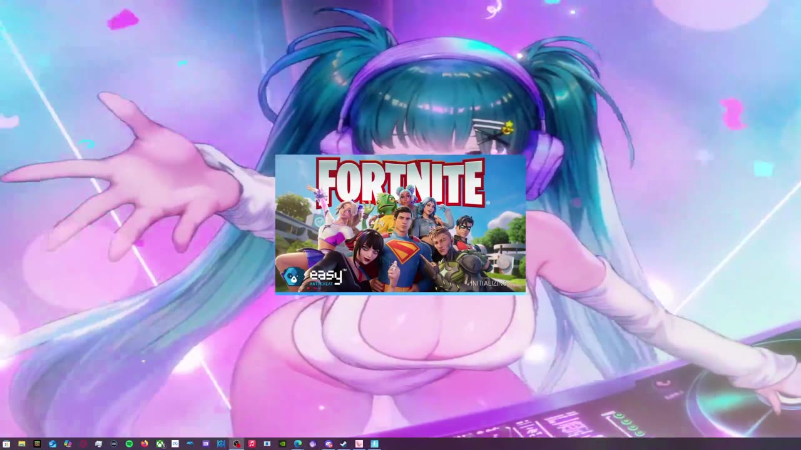The width and height of the screenshot is (801, 450).
Task: Select the light blue Fortnite taskbar icon
Action: [374, 444]
